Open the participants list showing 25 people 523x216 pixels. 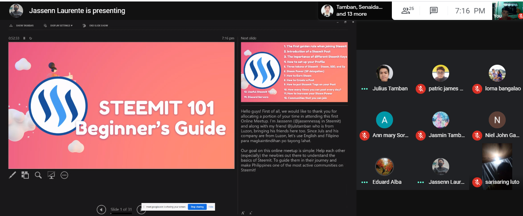pos(408,10)
